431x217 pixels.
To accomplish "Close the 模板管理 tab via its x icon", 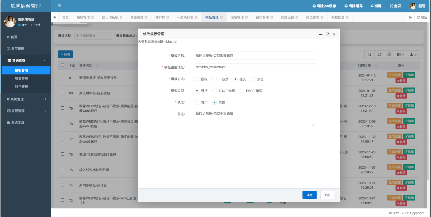I will (221, 17).
